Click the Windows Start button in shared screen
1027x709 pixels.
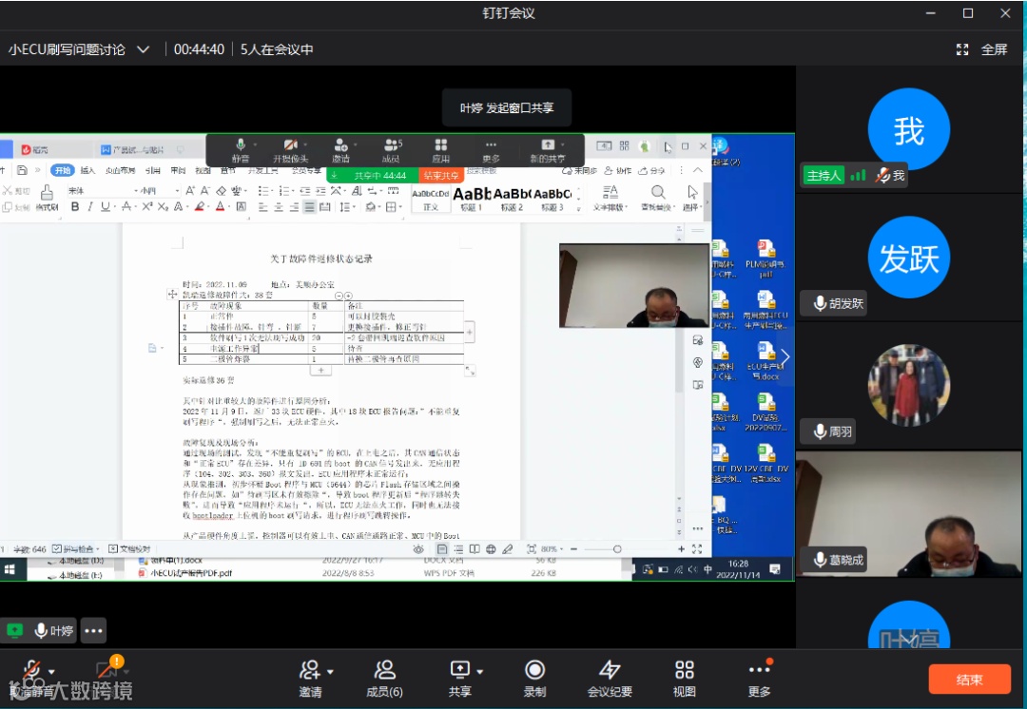point(10,569)
